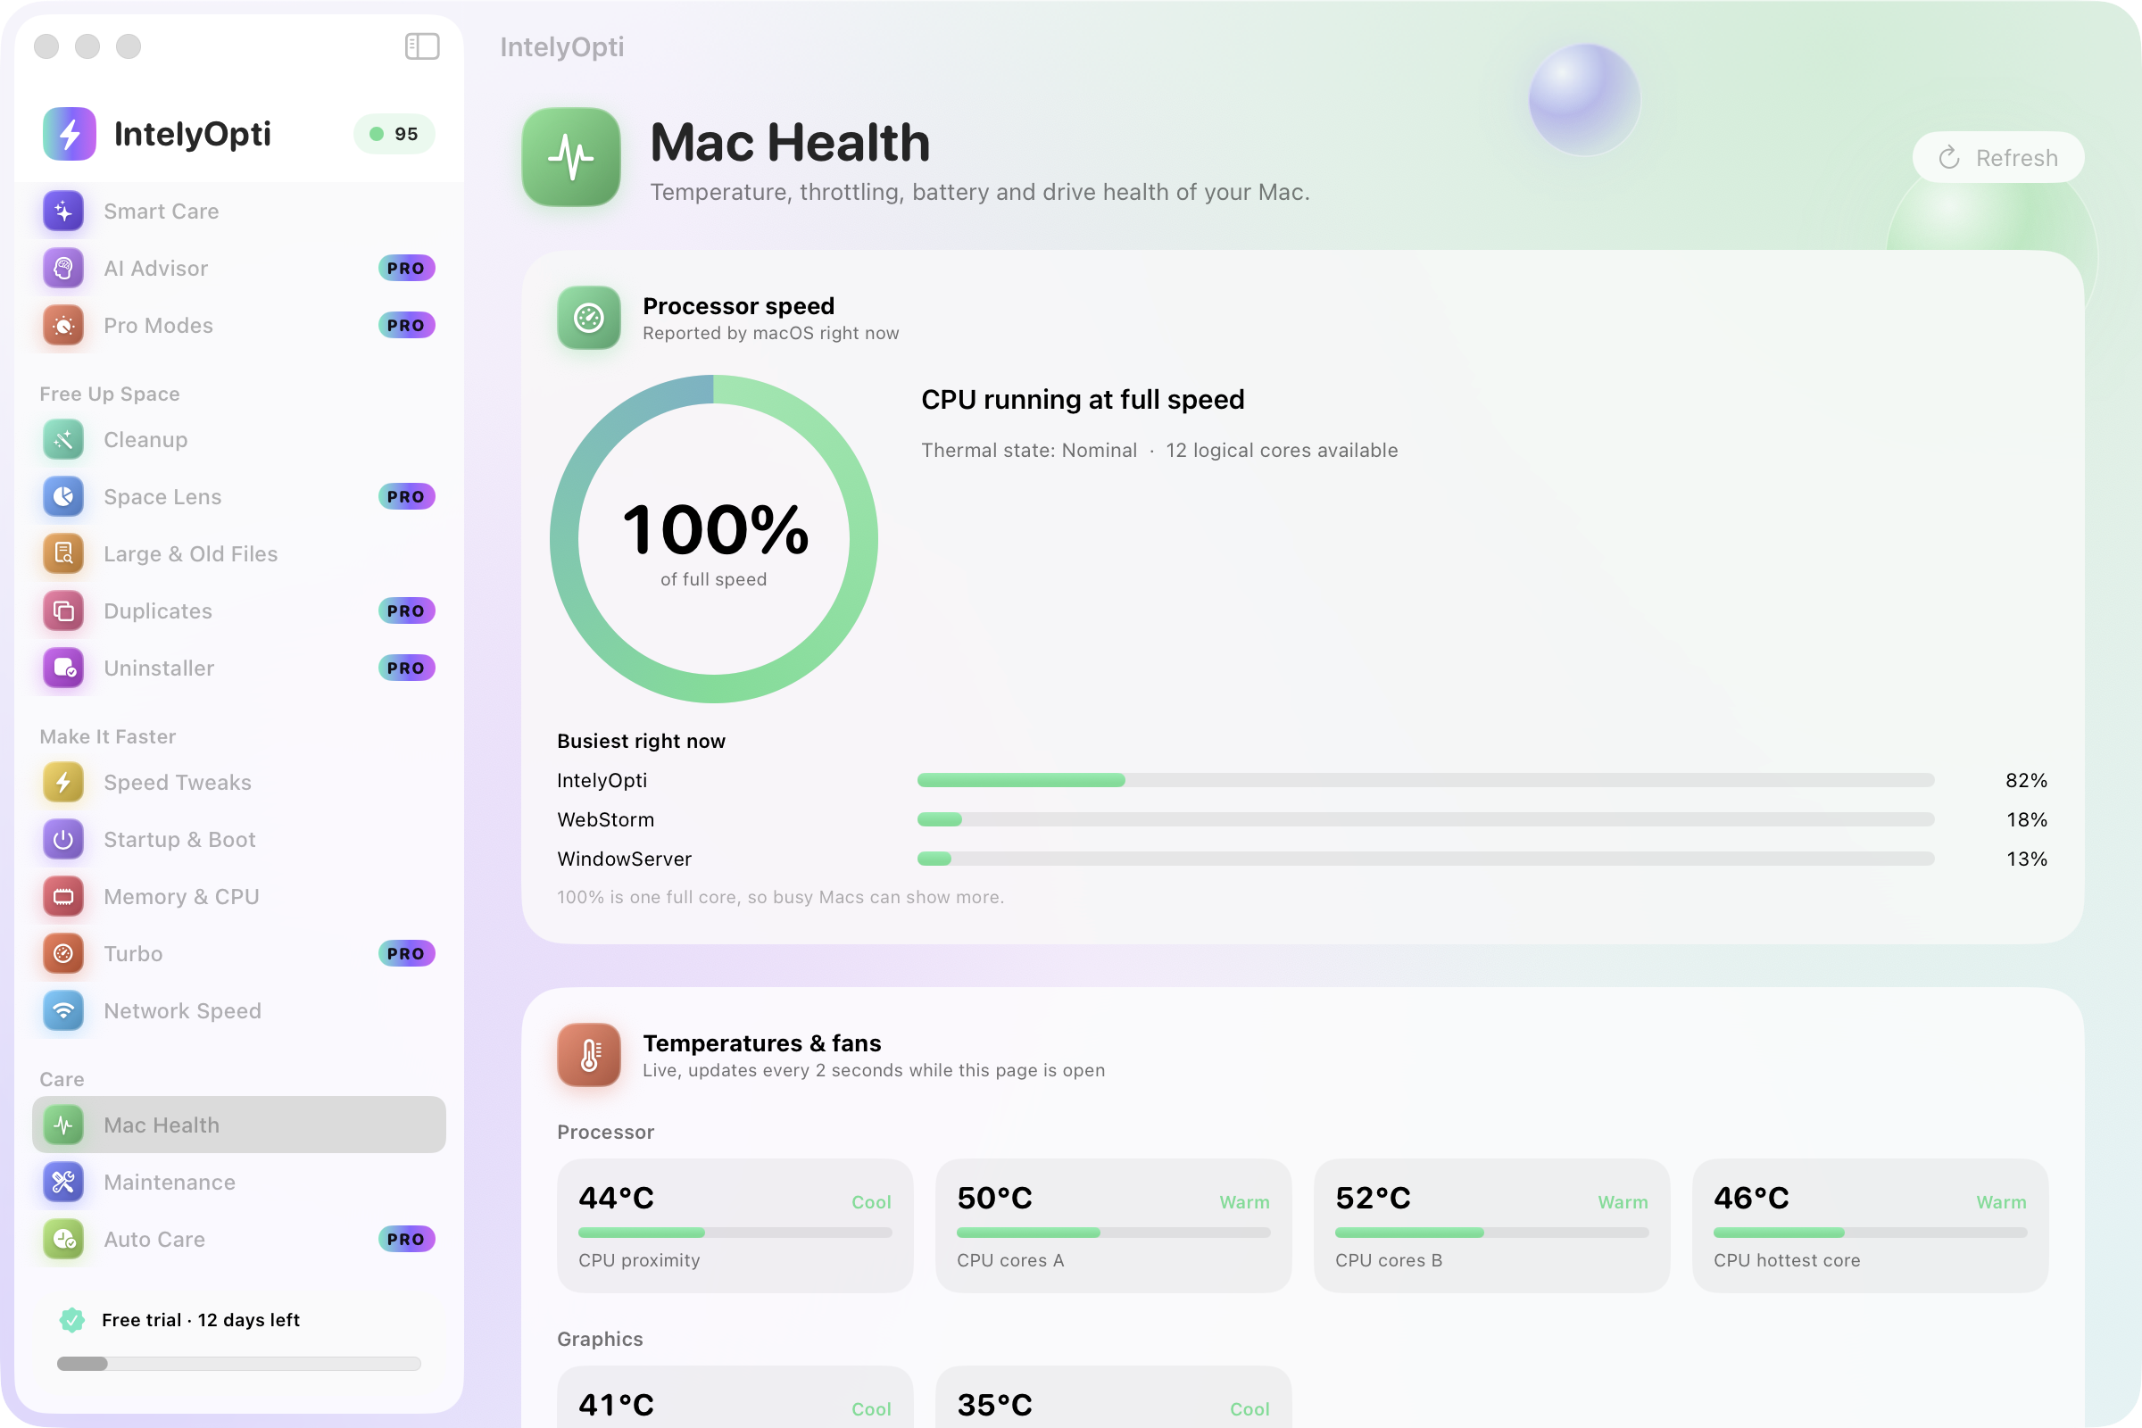Click the WindowServer 13% value
The image size is (2142, 1428).
click(2026, 859)
